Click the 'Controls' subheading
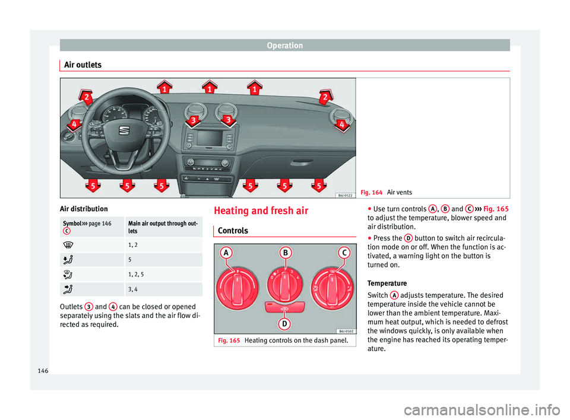This screenshot has width=570, height=420. (x=233, y=231)
